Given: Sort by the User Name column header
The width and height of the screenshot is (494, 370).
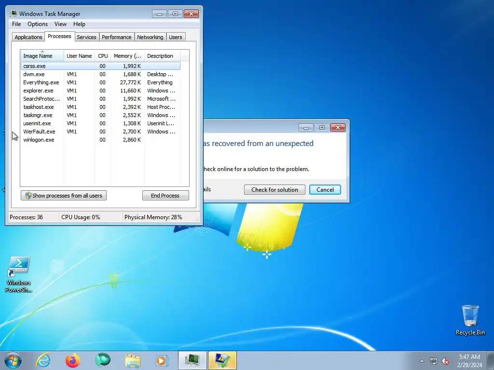Looking at the screenshot, I should pyautogui.click(x=80, y=56).
